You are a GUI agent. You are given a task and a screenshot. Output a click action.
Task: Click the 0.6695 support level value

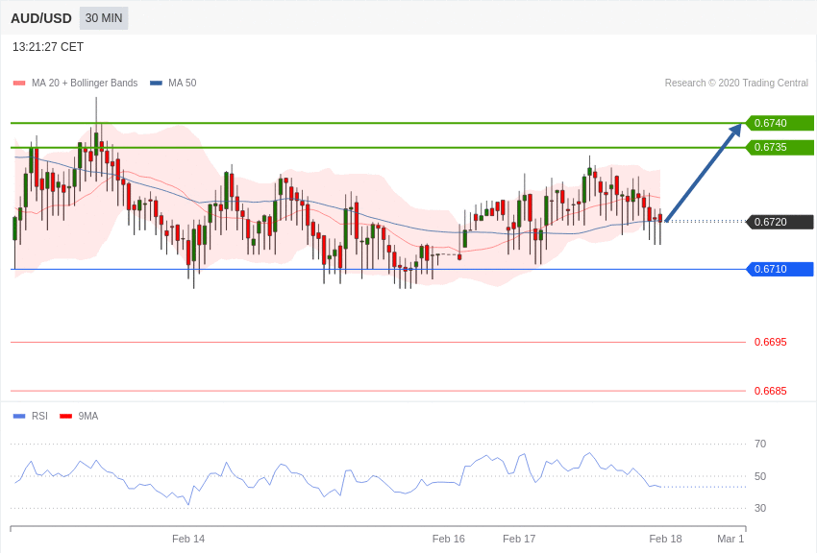[771, 342]
